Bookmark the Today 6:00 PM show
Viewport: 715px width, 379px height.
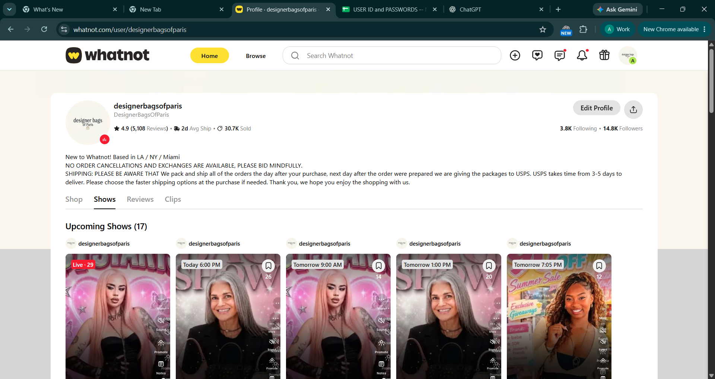click(268, 266)
